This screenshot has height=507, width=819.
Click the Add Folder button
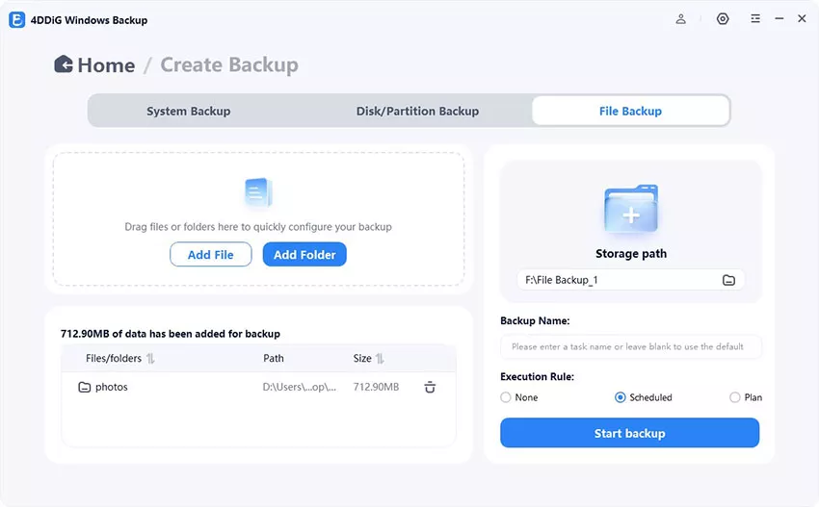(304, 255)
